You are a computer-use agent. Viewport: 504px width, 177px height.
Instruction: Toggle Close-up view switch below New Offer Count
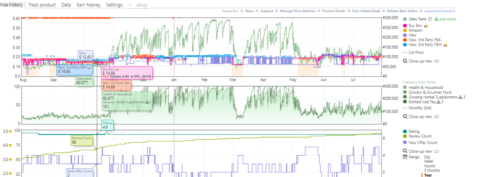click(x=436, y=151)
